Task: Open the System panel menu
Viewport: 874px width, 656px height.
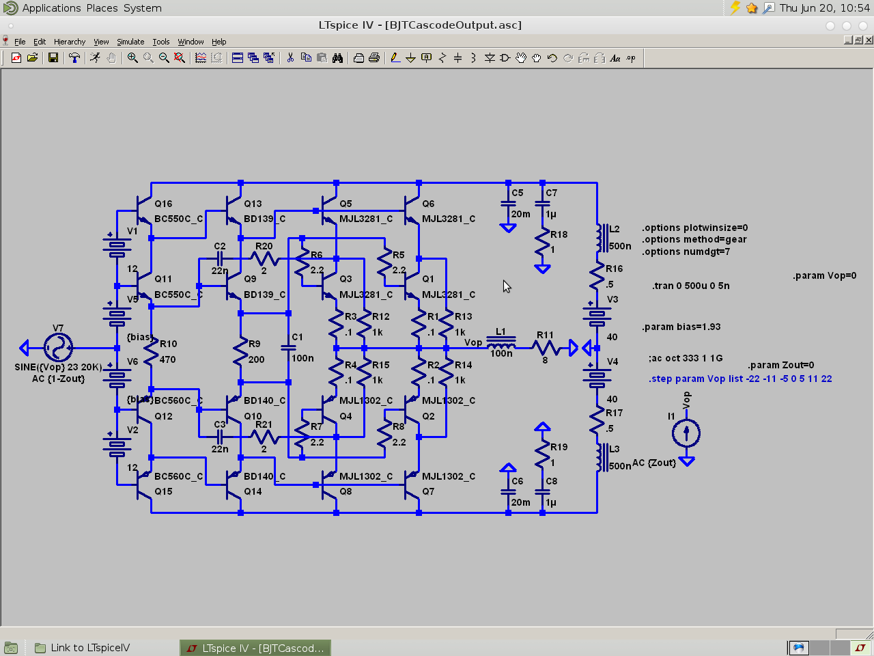Action: tap(143, 8)
